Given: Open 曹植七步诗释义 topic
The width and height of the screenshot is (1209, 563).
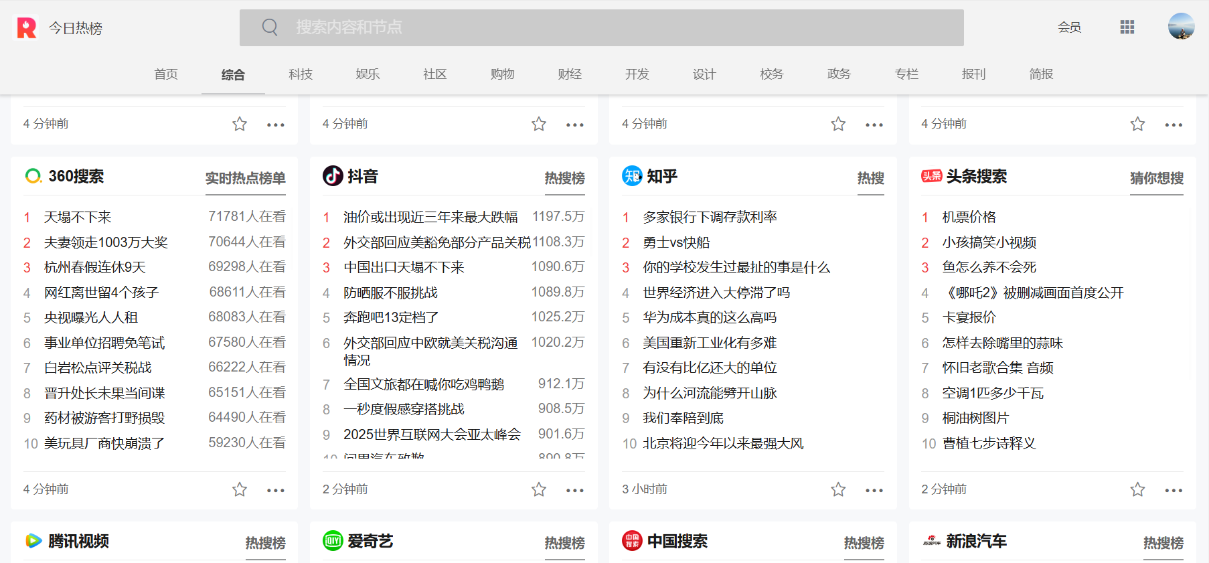Looking at the screenshot, I should coord(989,443).
